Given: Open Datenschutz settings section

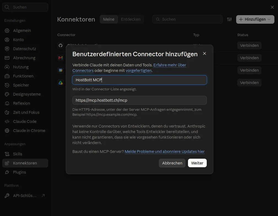Looking at the screenshot, I should coord(25,49).
